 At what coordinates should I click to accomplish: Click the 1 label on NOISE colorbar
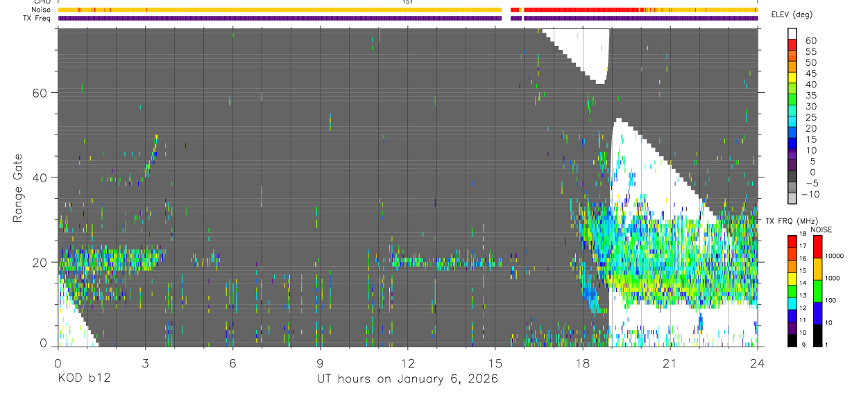click(826, 344)
